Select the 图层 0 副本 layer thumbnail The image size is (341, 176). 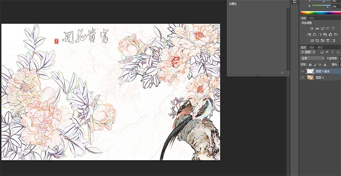pyautogui.click(x=310, y=71)
